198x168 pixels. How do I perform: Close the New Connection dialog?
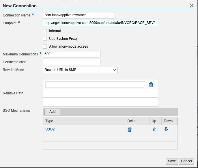click(x=191, y=5)
